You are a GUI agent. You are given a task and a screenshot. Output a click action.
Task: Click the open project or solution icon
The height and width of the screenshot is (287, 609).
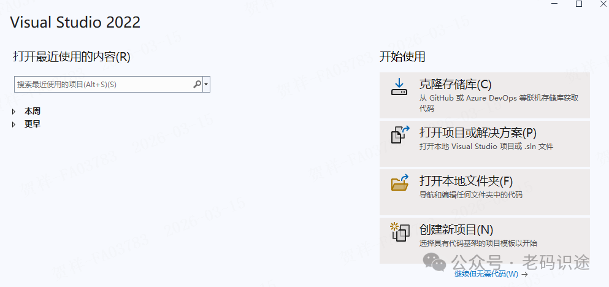tap(400, 135)
